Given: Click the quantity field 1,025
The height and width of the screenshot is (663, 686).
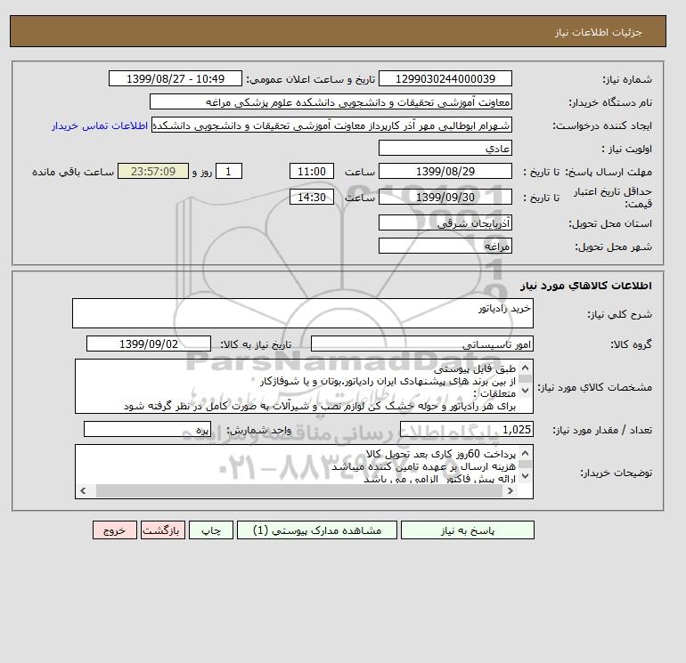Looking at the screenshot, I should [x=467, y=430].
